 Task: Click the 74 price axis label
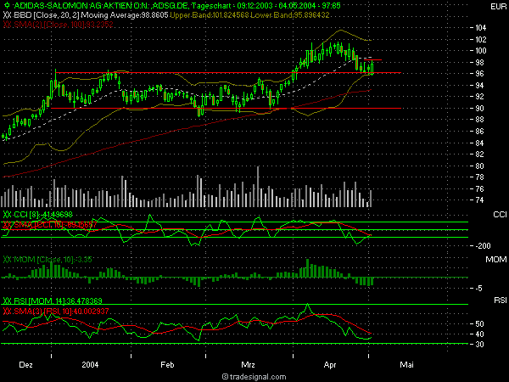pyautogui.click(x=479, y=200)
